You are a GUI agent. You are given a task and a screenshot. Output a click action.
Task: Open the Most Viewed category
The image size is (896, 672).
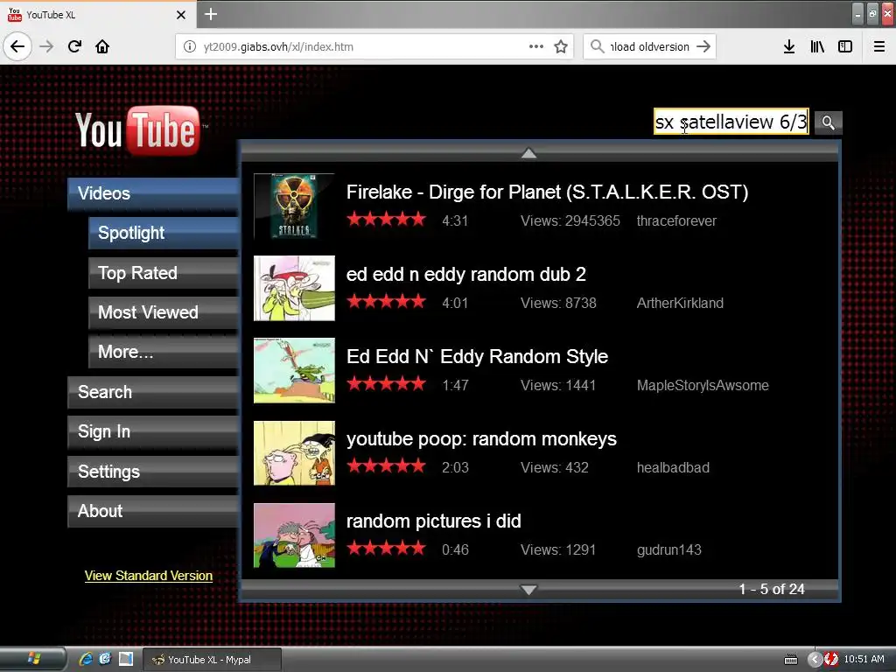pos(163,312)
